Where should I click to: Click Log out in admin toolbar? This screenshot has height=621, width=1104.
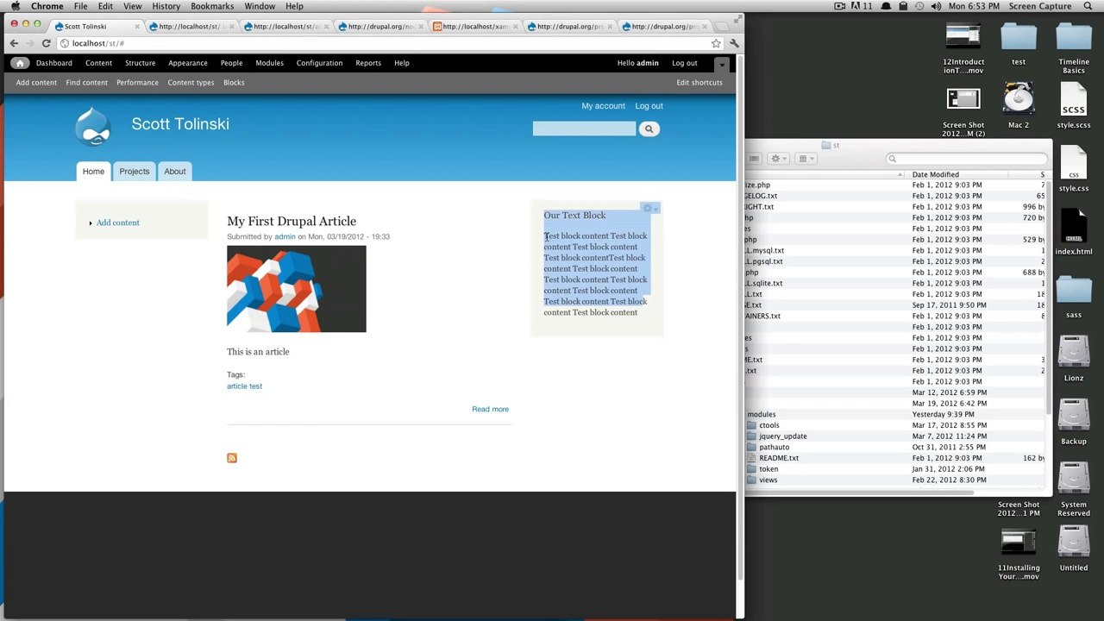685,63
